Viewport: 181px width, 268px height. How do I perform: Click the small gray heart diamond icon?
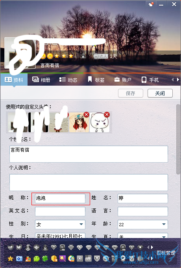click(140, 247)
